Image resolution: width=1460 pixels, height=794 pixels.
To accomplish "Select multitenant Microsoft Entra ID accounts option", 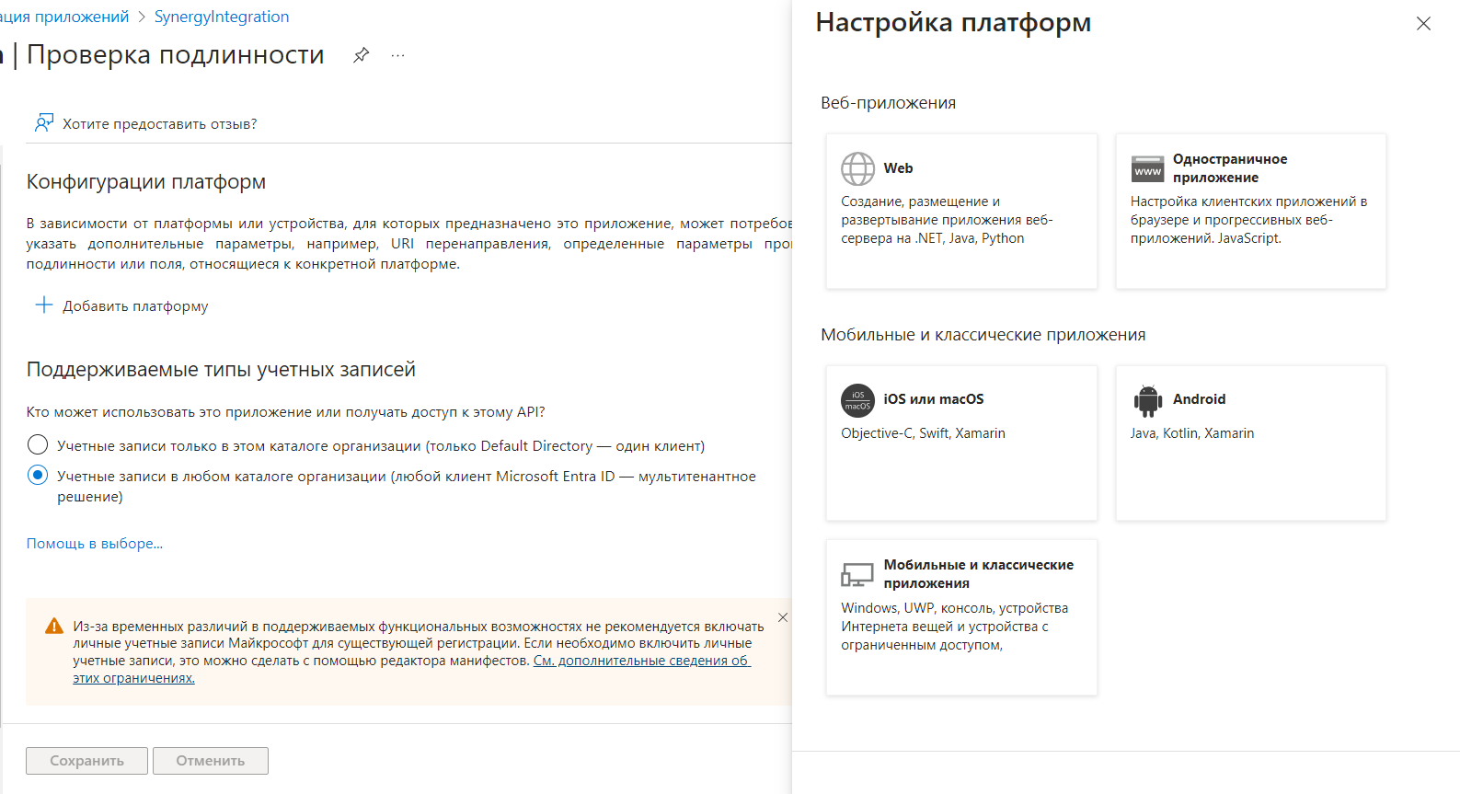I will click(x=38, y=476).
